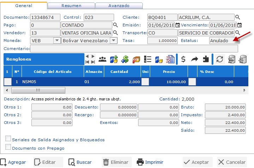
Task: Click the dollar sign icon in toolbar
Action: point(183,59)
